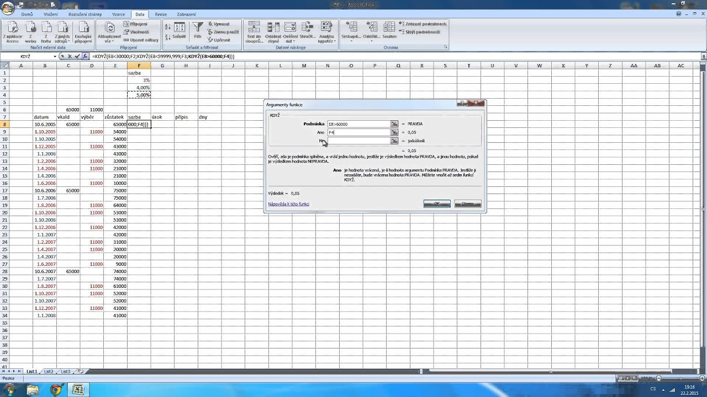Confirm formula entry with checkmark icon
Image resolution: width=707 pixels, height=397 pixels.
tap(77, 56)
